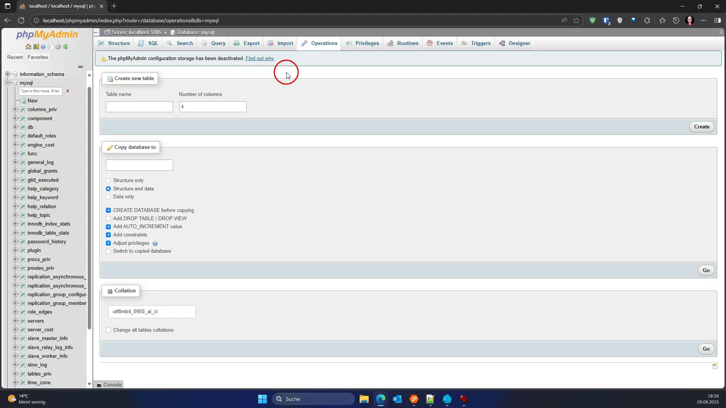Check Change all tables collations
Screen dimensions: 726x408
point(109,330)
